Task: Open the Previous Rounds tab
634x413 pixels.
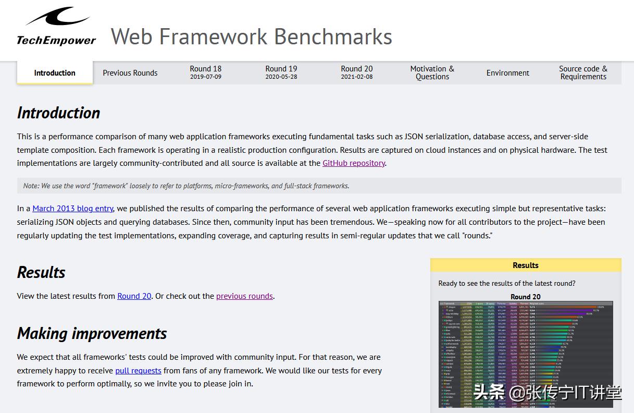Action: pos(130,73)
